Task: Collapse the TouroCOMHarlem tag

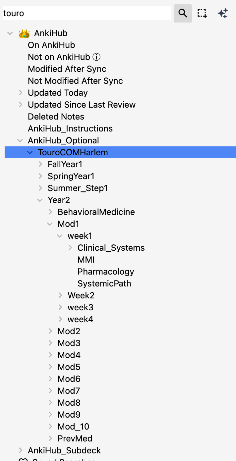Action: point(30,152)
